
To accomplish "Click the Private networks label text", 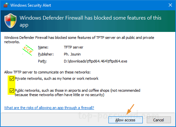I will (x=57, y=78).
